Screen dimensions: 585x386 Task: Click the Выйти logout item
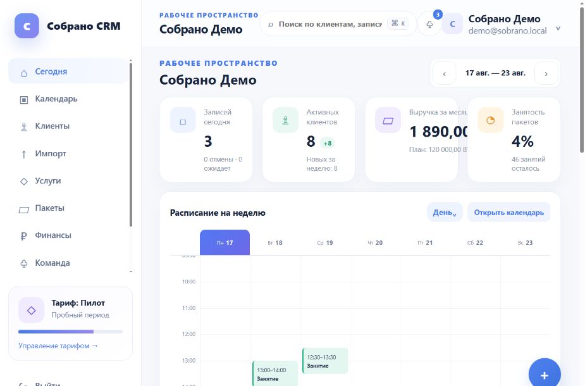tap(47, 383)
